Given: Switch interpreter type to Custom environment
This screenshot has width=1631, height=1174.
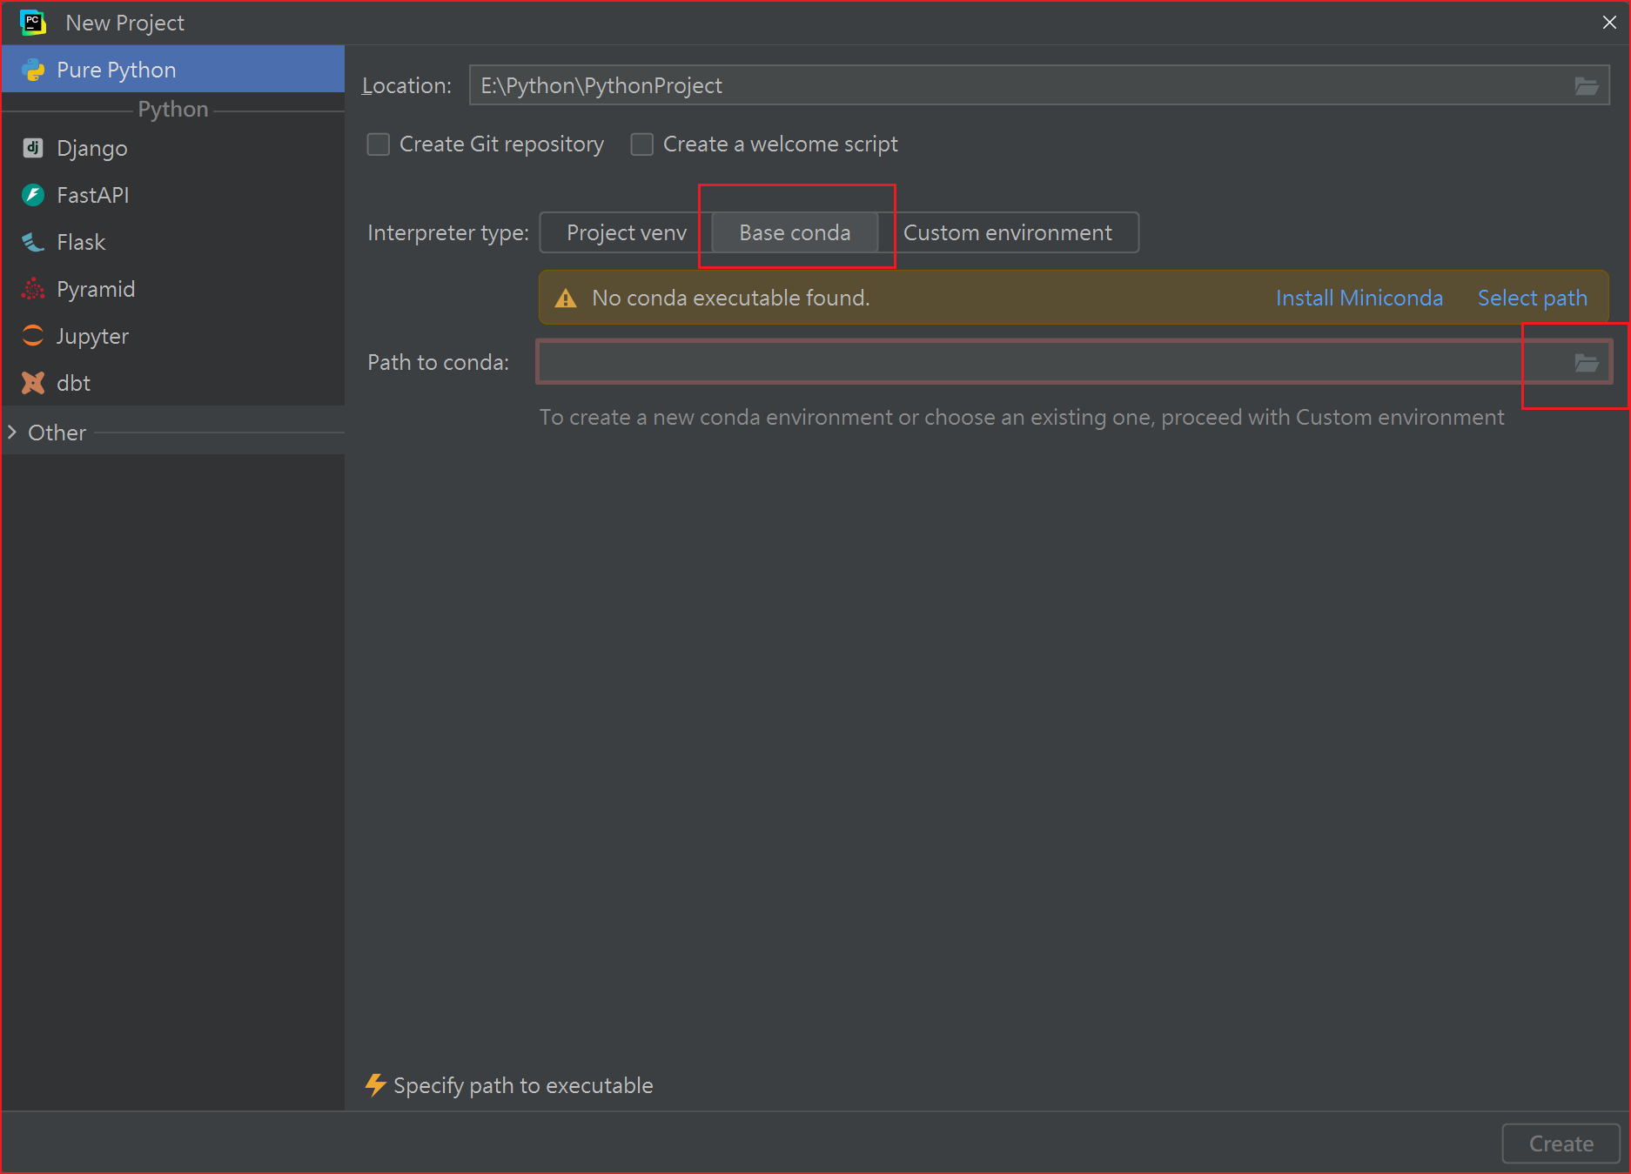Looking at the screenshot, I should tap(1008, 233).
